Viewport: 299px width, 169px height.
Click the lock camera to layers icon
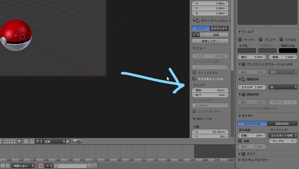20,141
